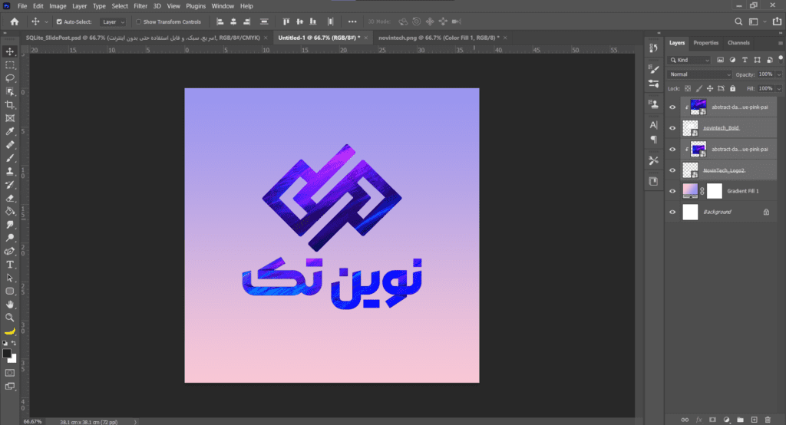Open the Layer menu

click(79, 6)
